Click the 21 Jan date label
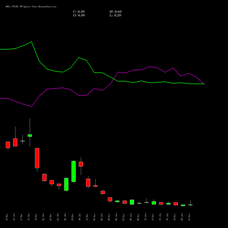Screen dimensions: 228x228 189,217
